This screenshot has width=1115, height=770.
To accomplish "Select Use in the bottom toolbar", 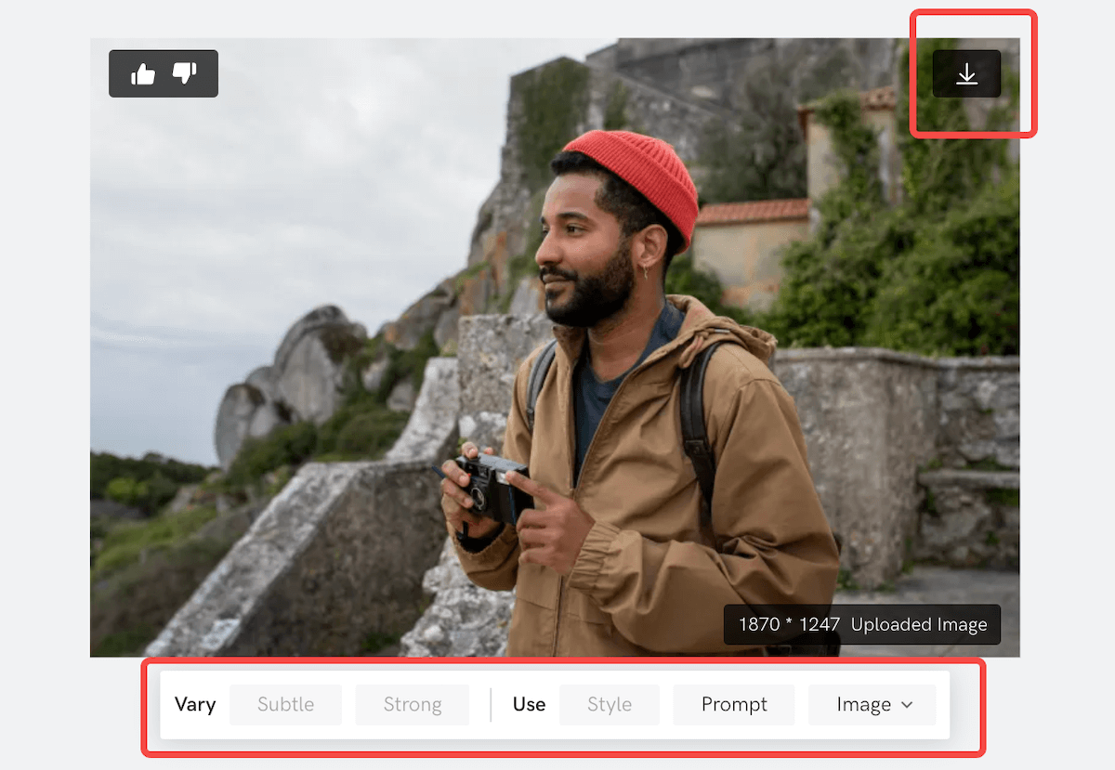I will pos(528,705).
